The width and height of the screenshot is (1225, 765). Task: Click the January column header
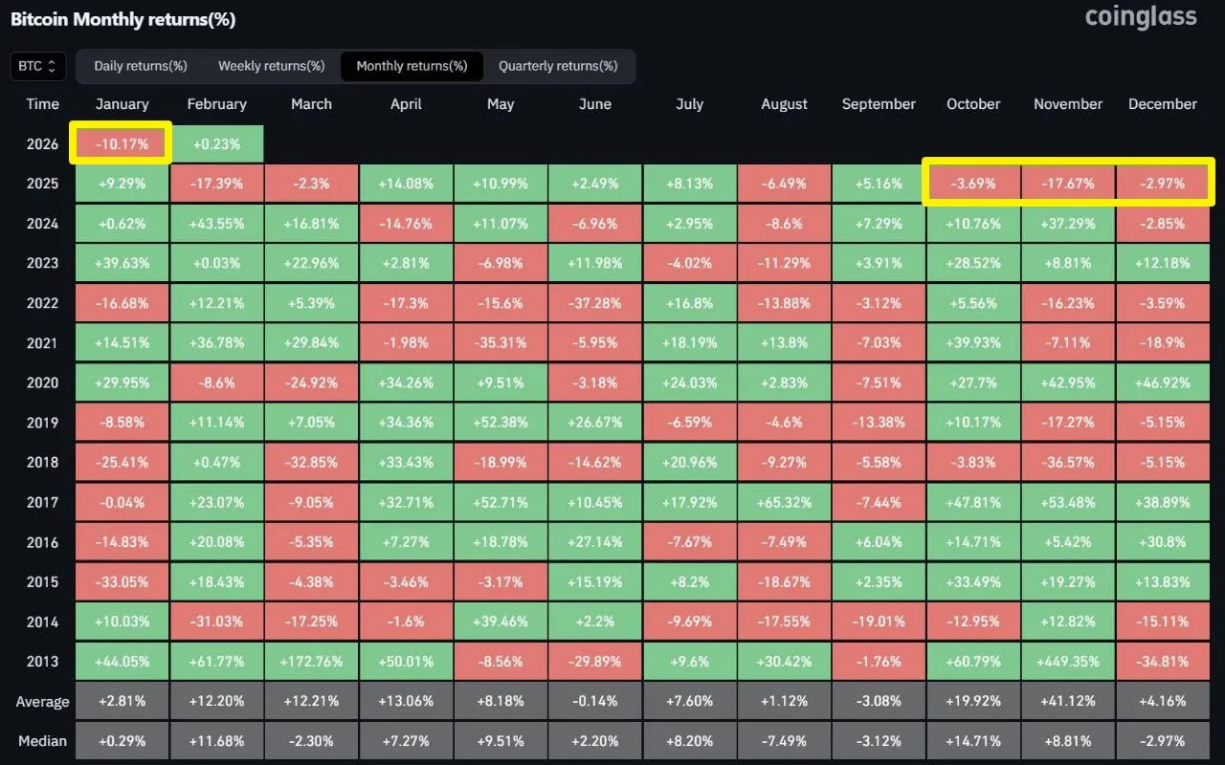[x=122, y=104]
